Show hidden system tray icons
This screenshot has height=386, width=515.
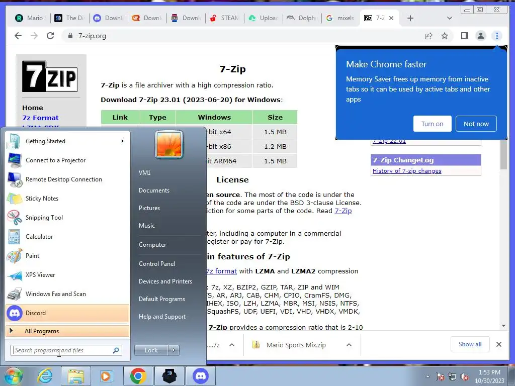click(427, 377)
